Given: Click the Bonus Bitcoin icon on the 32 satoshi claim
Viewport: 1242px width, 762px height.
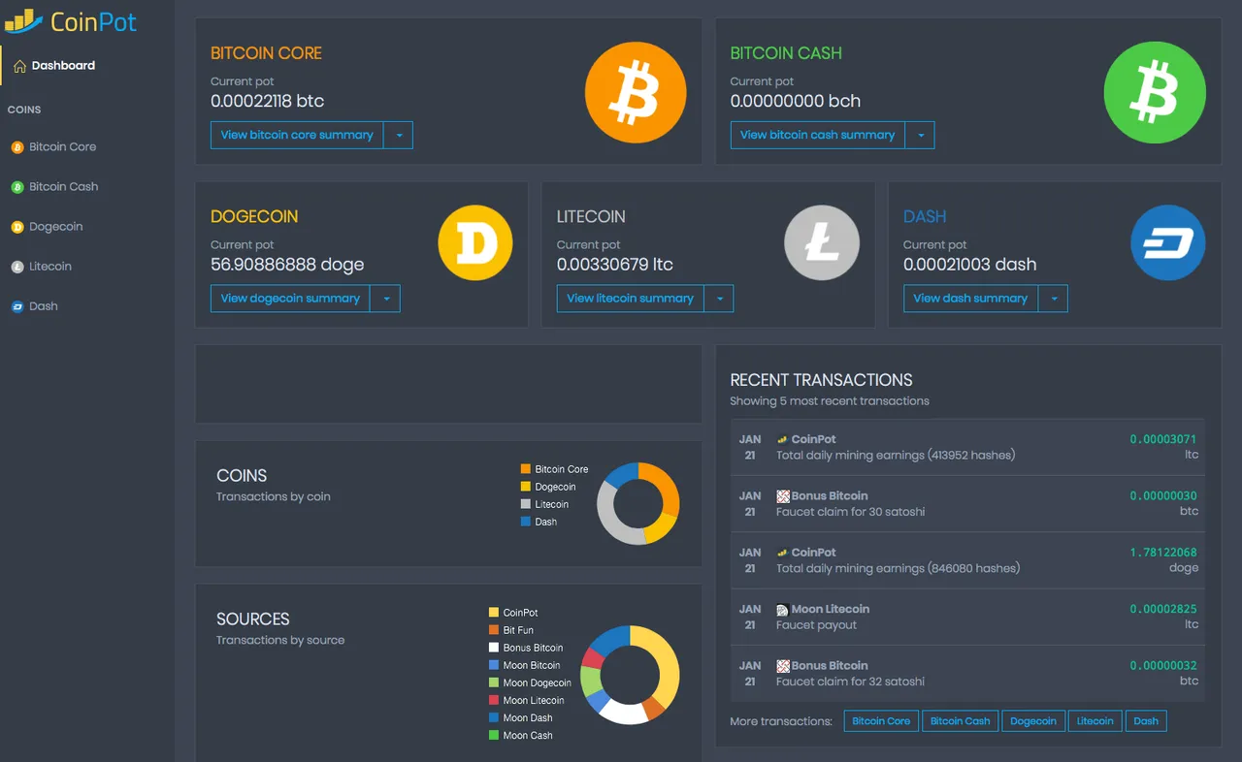Looking at the screenshot, I should click(782, 666).
